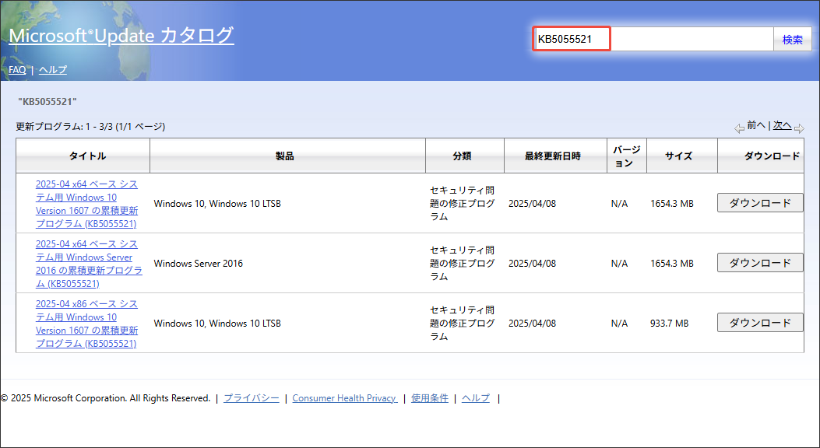The height and width of the screenshot is (448, 820).
Task: Click the Microsoft Update カタログ title link
Action: [x=121, y=36]
